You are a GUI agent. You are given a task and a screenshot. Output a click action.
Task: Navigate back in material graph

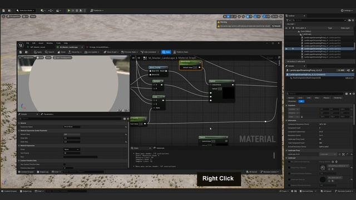(133, 58)
